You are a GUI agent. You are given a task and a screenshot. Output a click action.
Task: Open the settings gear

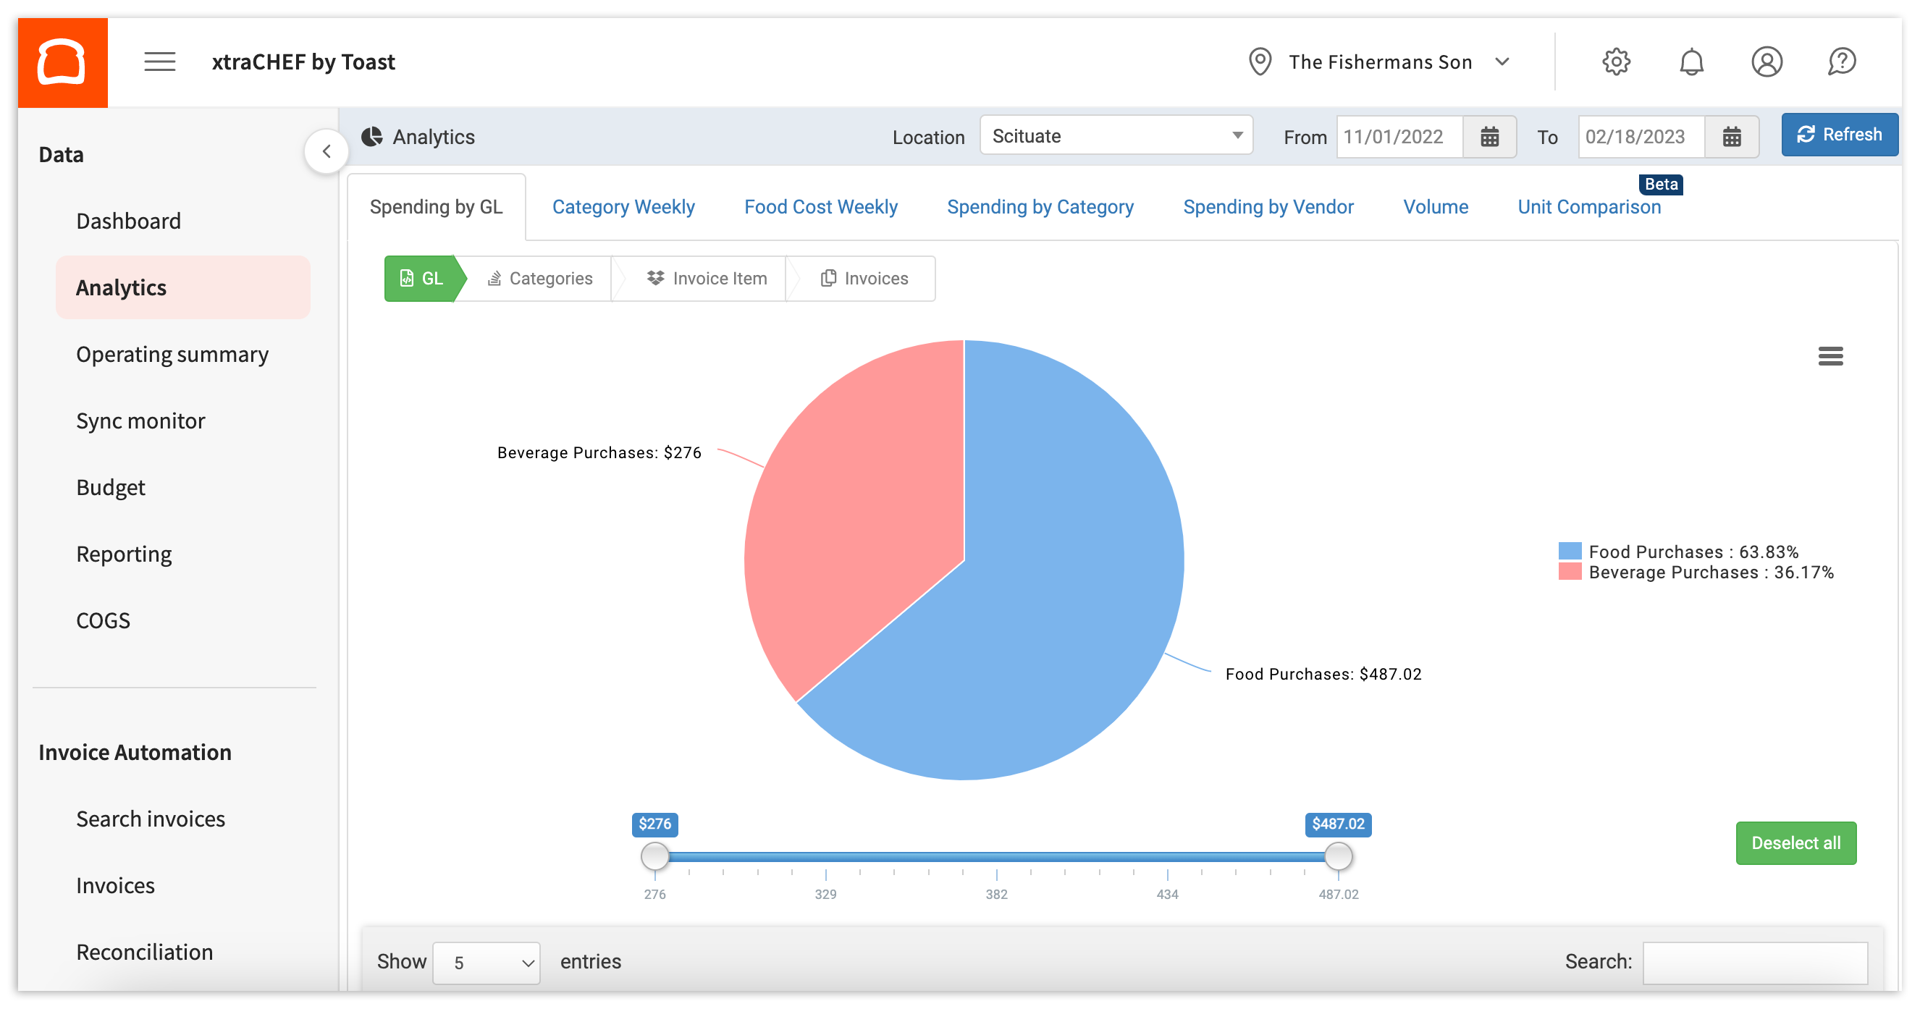[1617, 61]
